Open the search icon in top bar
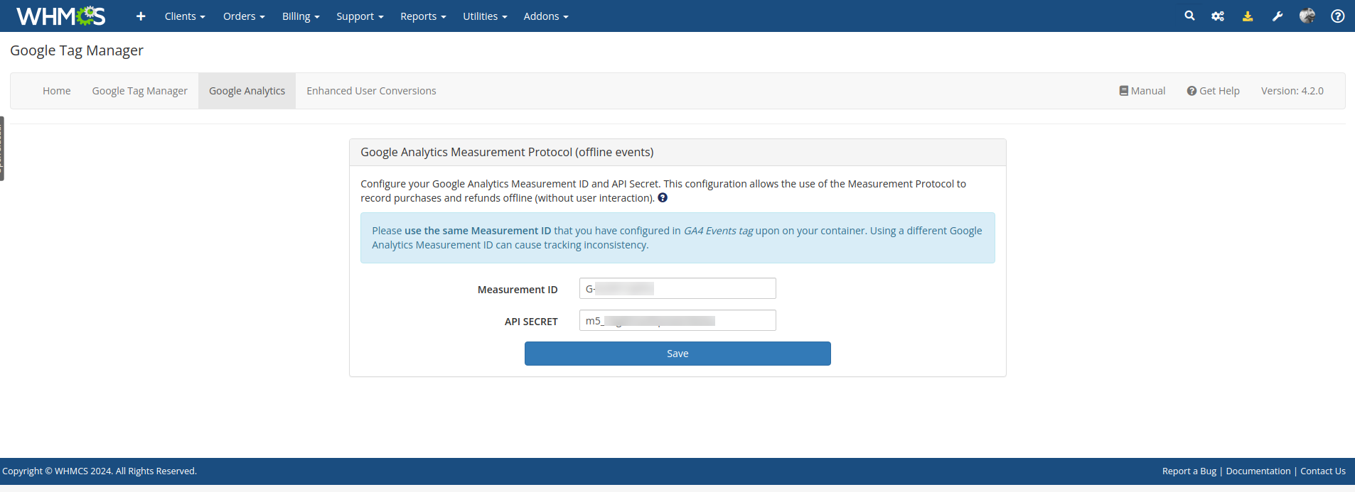This screenshot has height=492, width=1355. point(1189,16)
